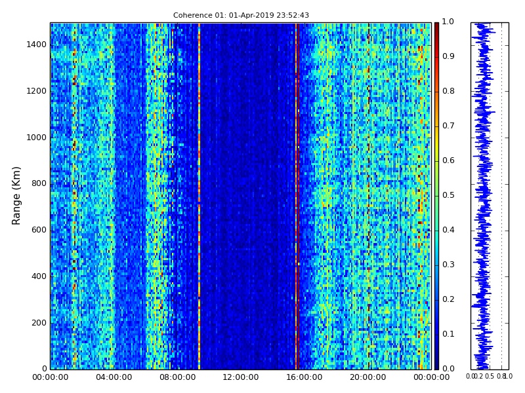This screenshot has width=525, height=393.
Task: Click the 800 range tick label
Action: tap(39, 183)
